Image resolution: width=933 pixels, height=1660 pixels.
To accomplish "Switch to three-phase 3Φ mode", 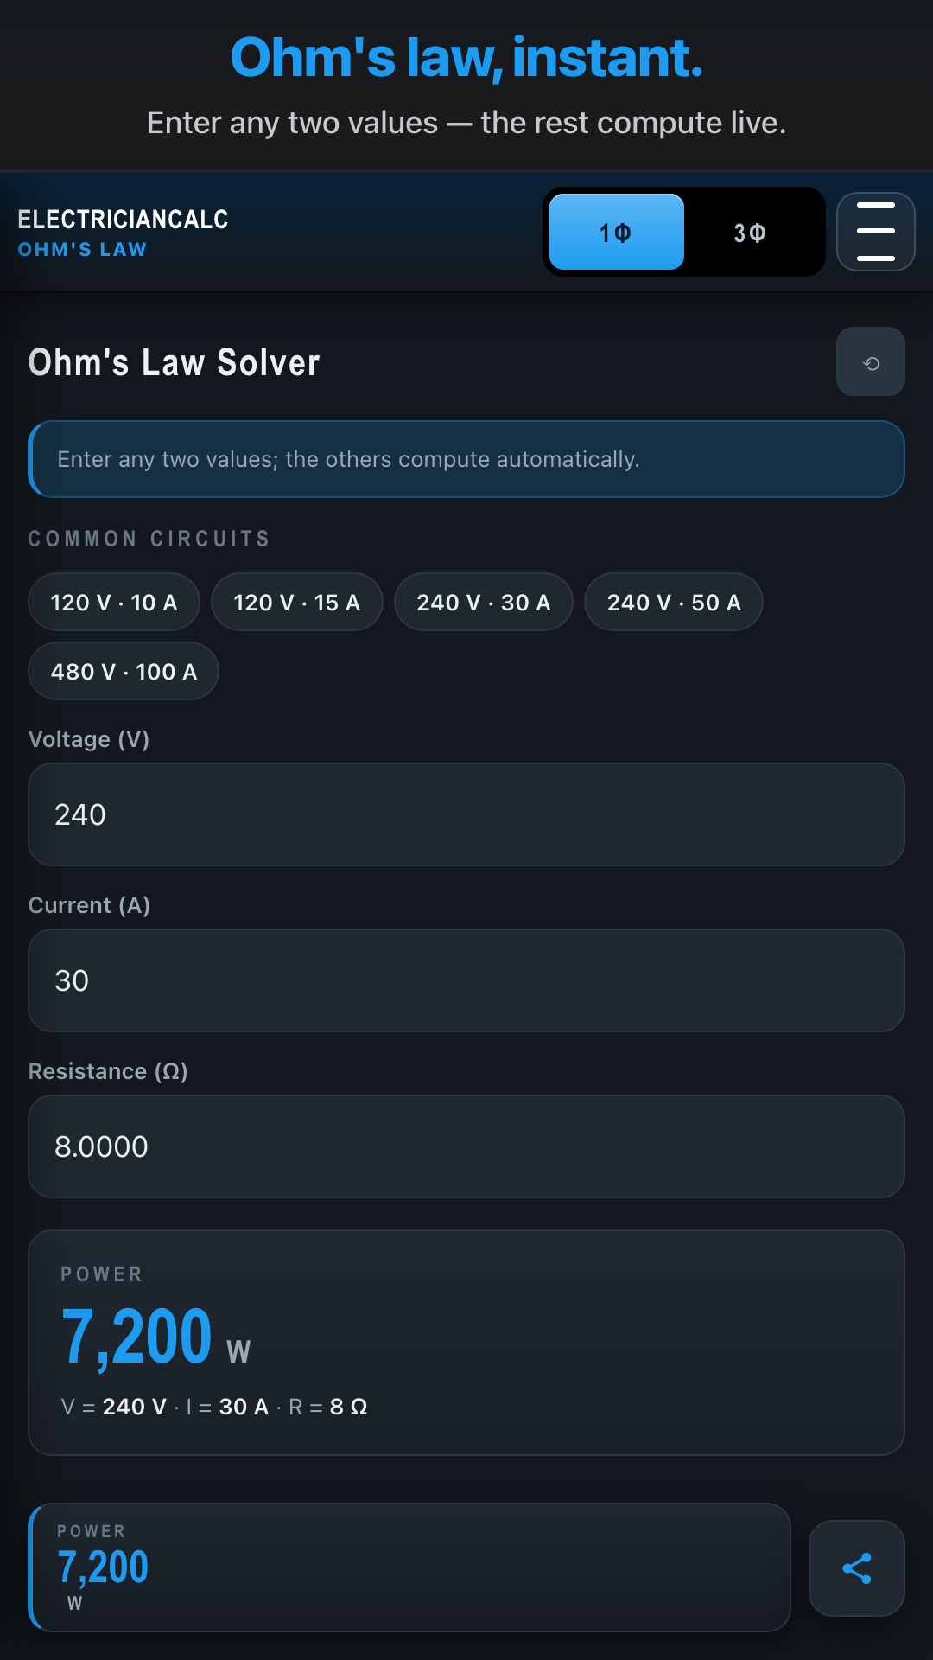I will click(749, 233).
